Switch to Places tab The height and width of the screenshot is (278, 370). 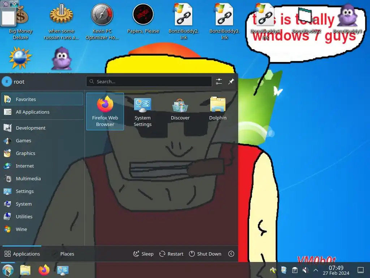(64, 254)
